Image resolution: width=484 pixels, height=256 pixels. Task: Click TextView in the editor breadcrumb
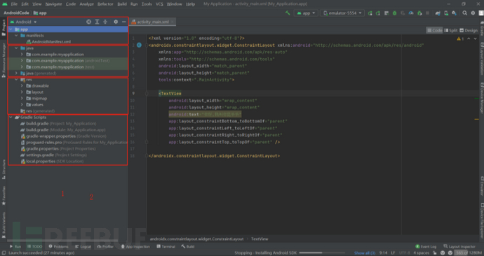point(260,239)
